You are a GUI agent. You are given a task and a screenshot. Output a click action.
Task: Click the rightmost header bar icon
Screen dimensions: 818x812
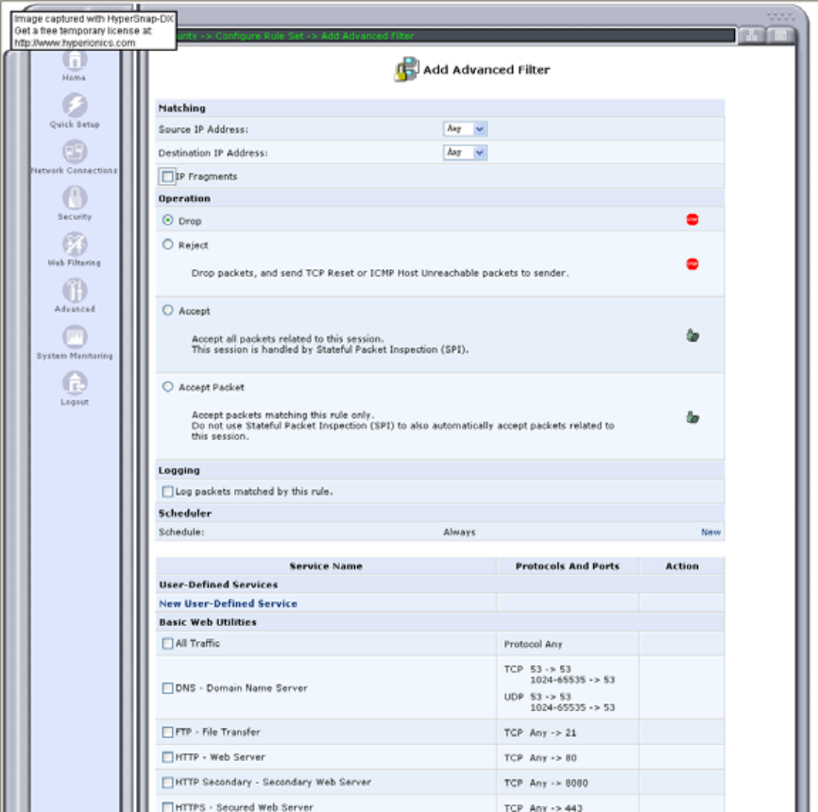tap(781, 36)
